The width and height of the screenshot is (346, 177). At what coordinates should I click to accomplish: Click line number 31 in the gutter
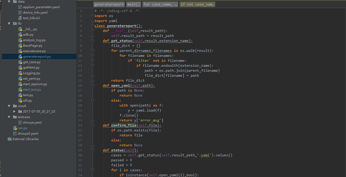point(80,160)
